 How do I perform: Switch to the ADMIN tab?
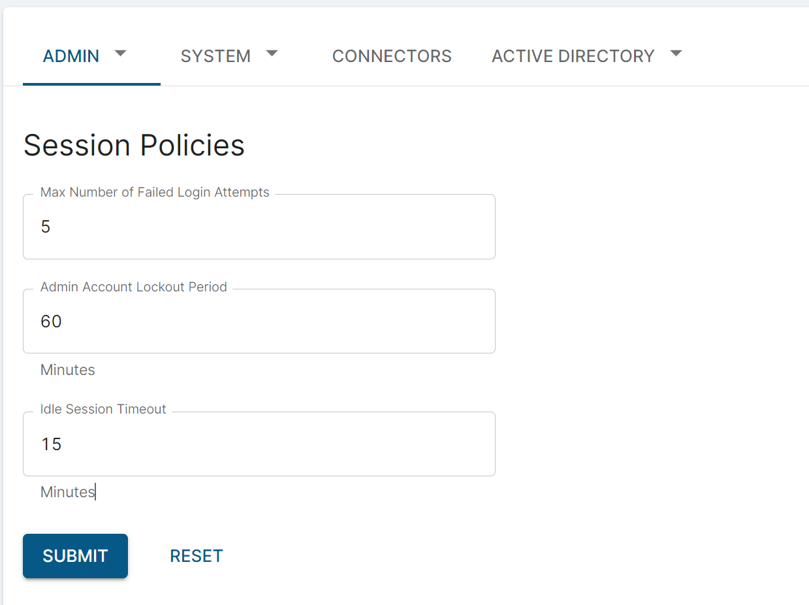[x=71, y=56]
